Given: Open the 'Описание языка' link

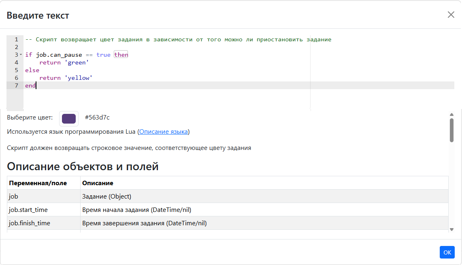Looking at the screenshot, I should 164,132.
